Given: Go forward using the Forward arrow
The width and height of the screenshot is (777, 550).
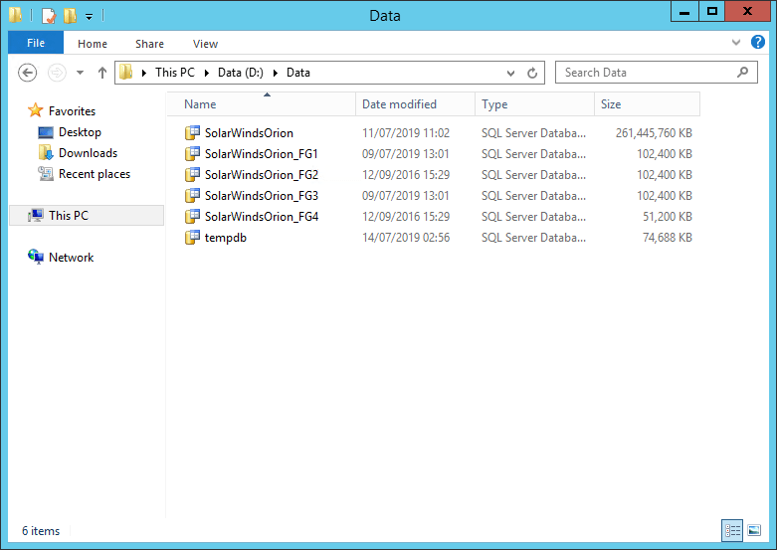Looking at the screenshot, I should coord(57,73).
